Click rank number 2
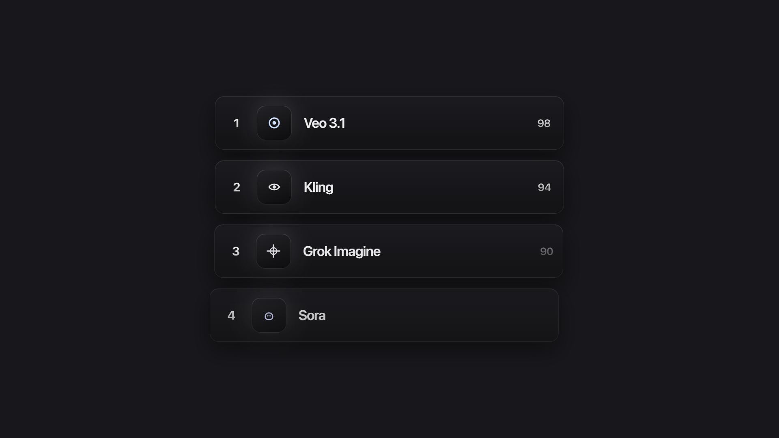779x438 pixels. pyautogui.click(x=237, y=187)
